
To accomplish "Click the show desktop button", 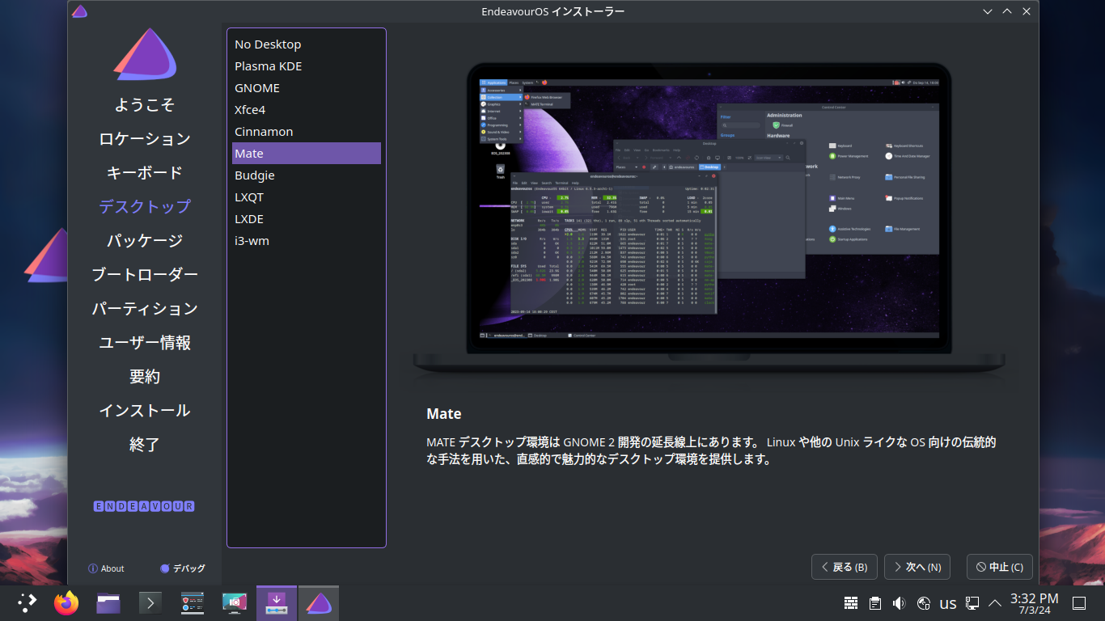I will [x=1079, y=603].
